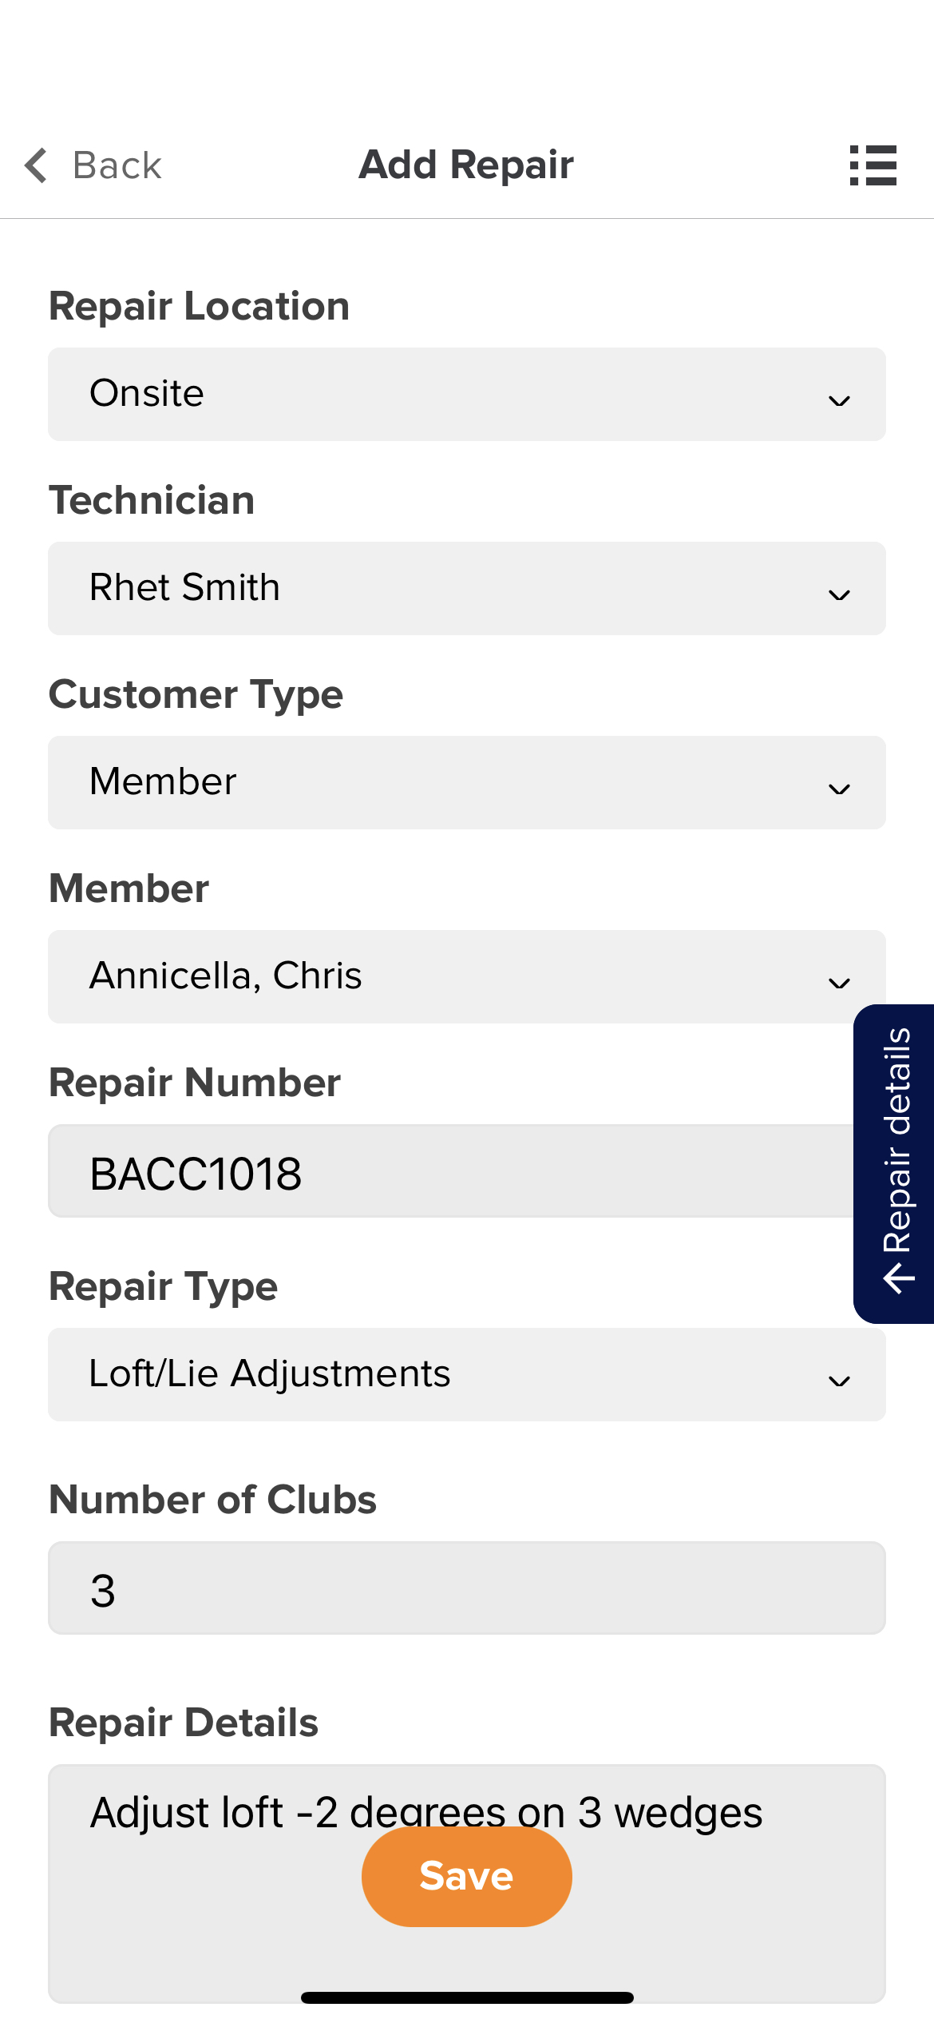The height and width of the screenshot is (2023, 934).
Task: Tap the arrow icon on Repair details tab
Action: (898, 1278)
